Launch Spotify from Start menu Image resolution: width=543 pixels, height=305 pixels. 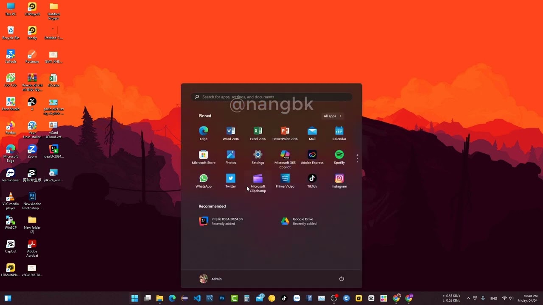pos(339,157)
